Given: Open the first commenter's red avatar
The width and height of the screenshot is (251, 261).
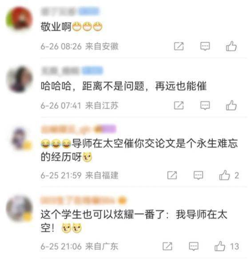Looking at the screenshot, I should tap(19, 19).
